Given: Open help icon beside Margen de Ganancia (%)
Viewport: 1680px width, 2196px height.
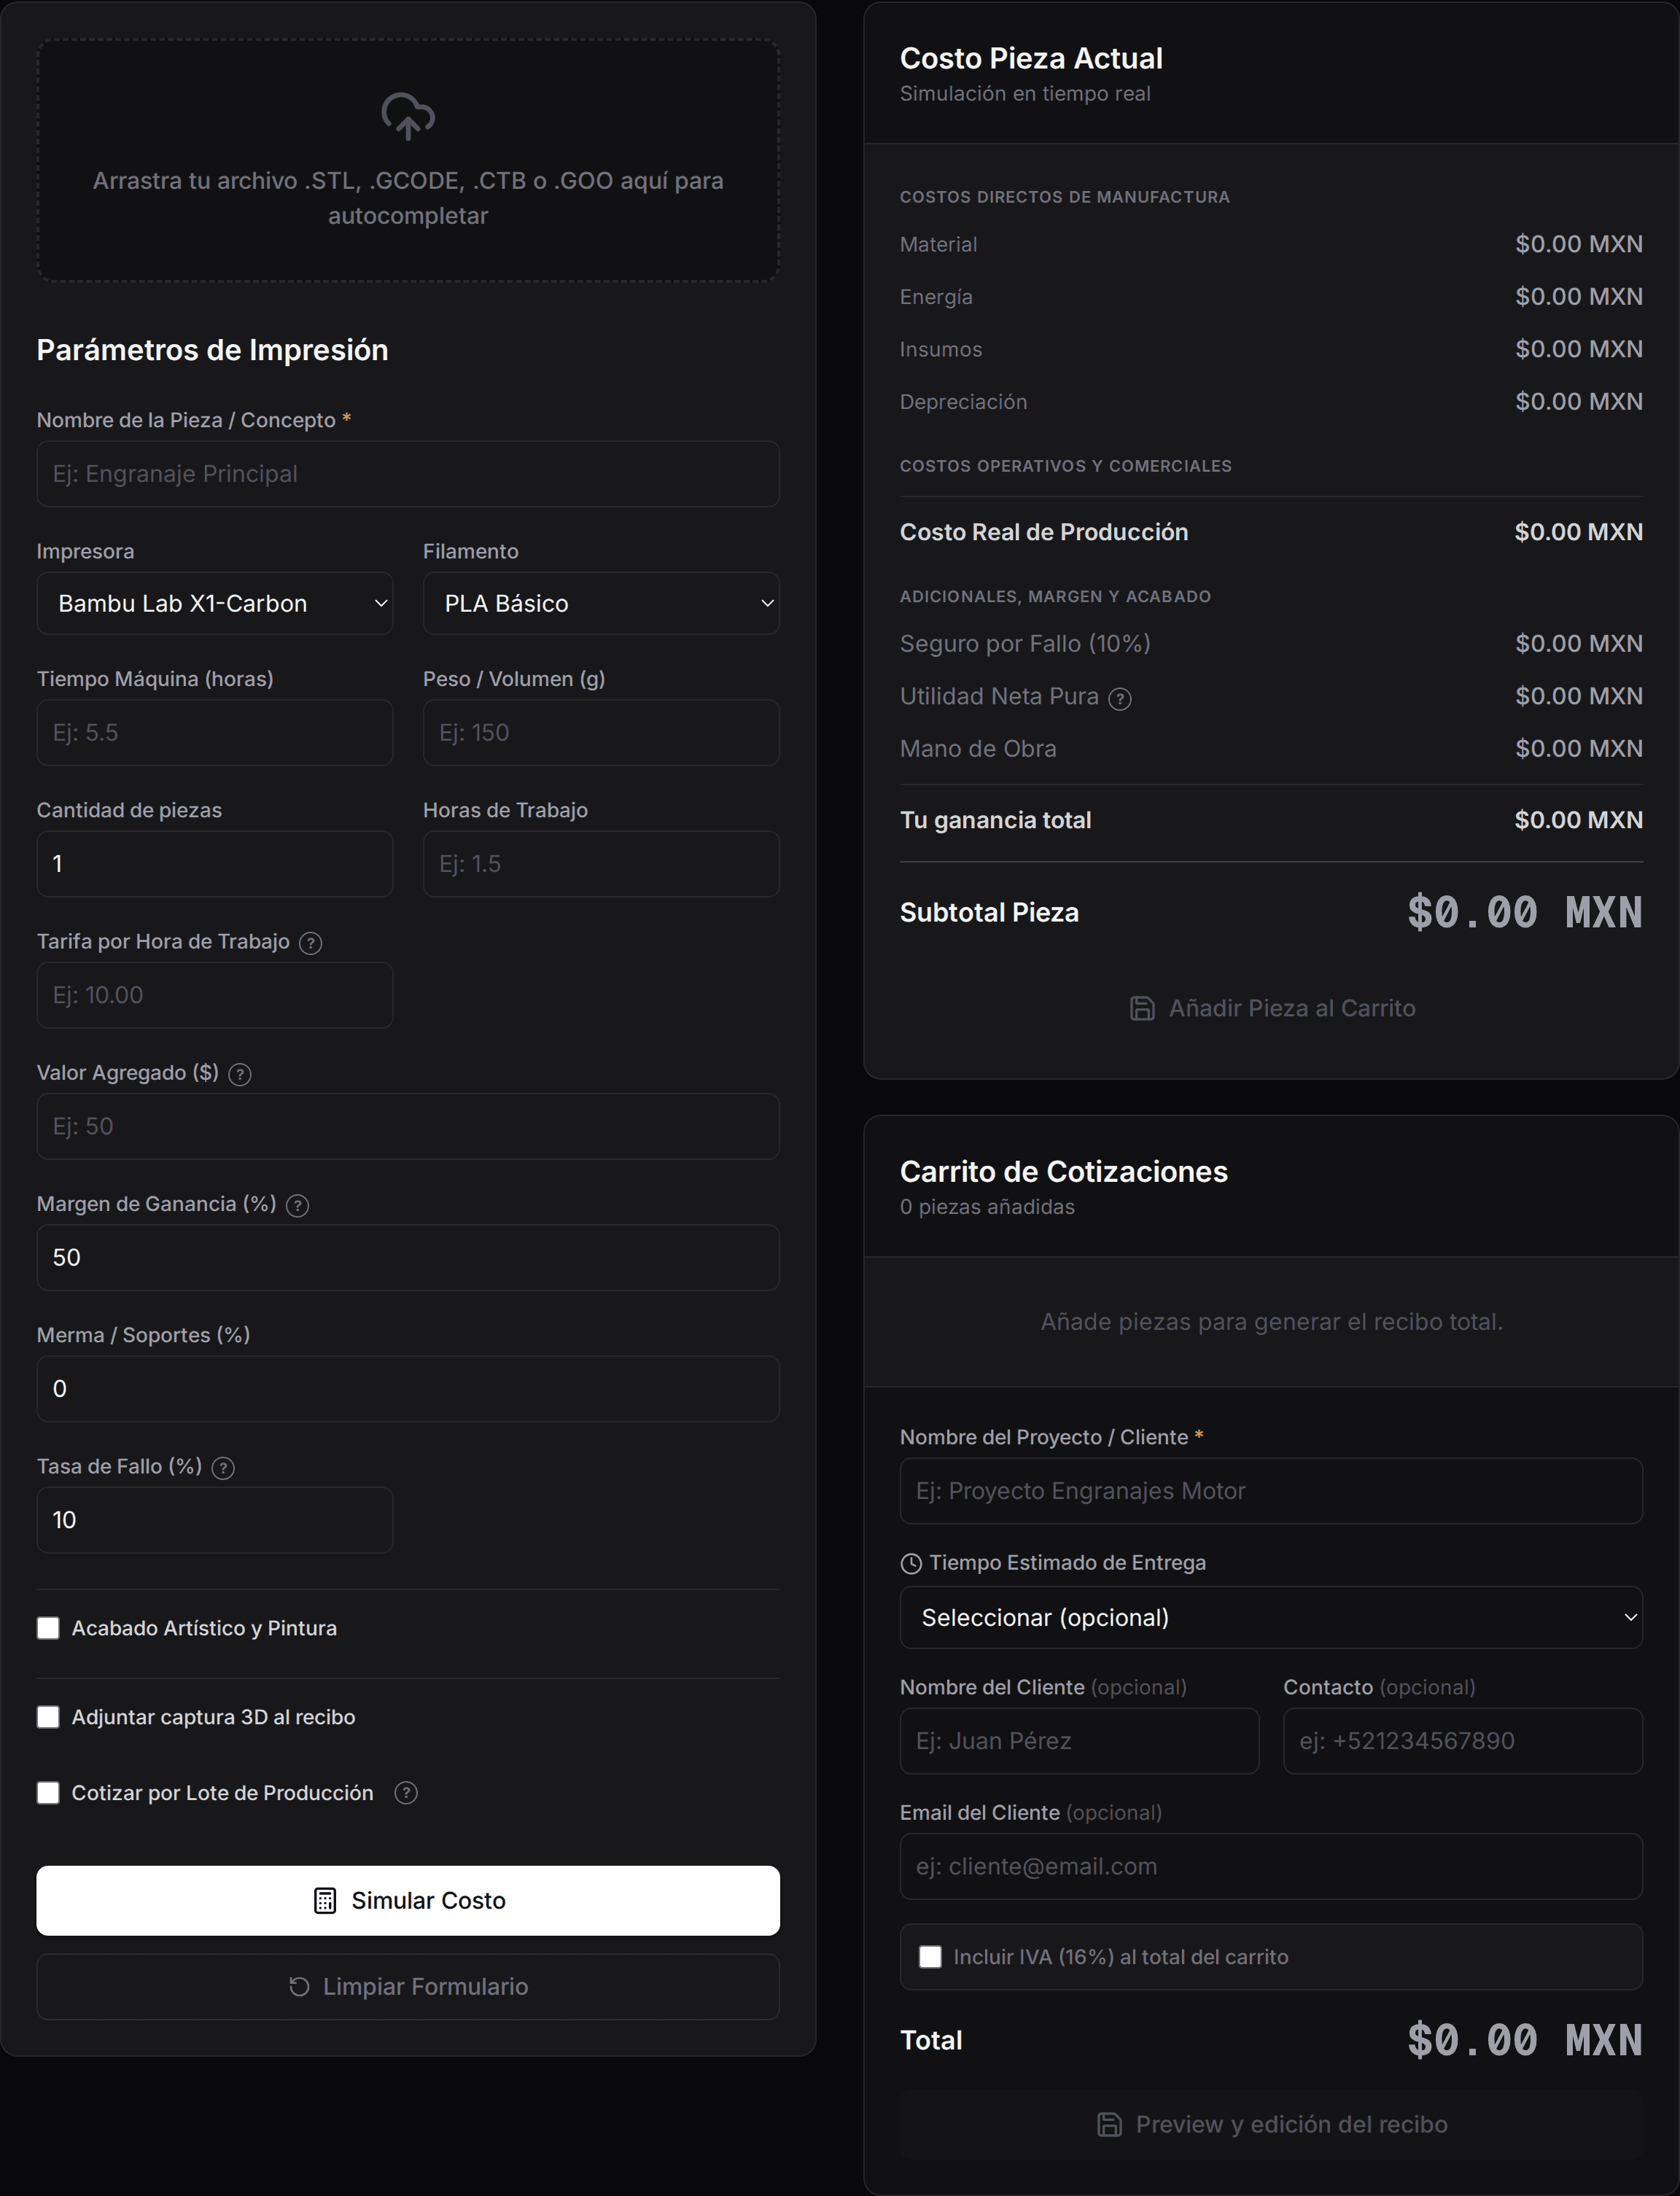Looking at the screenshot, I should (x=297, y=1205).
